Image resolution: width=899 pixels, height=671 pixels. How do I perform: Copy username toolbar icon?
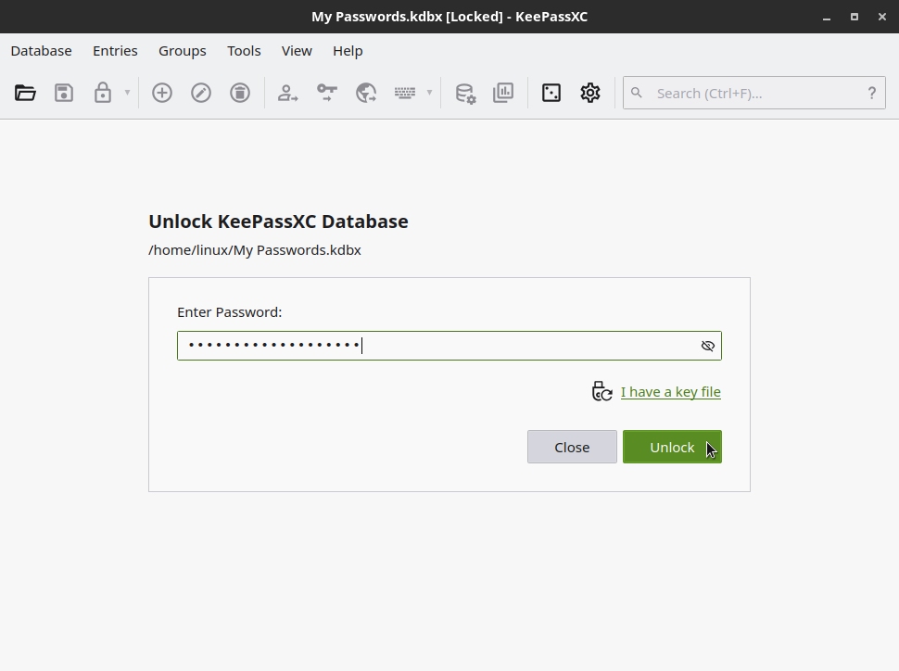(x=288, y=93)
